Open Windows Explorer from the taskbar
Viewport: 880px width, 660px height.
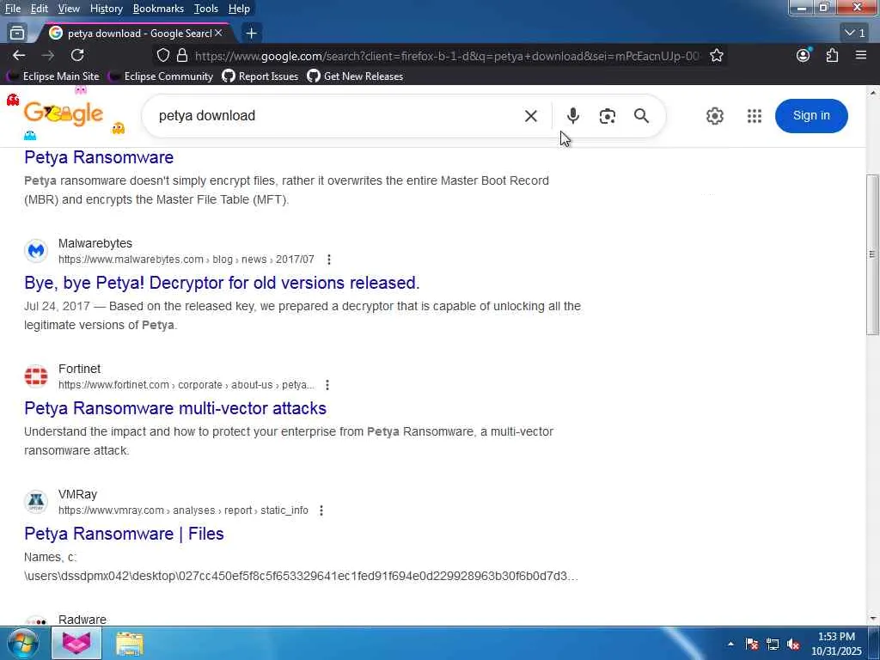click(130, 643)
